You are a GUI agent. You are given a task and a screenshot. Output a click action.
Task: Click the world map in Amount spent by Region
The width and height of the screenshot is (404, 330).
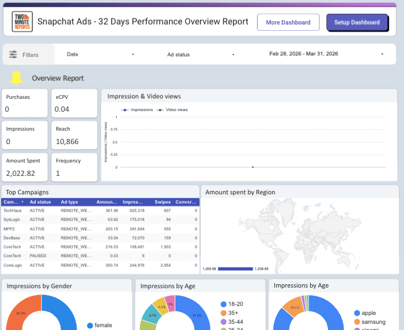click(300, 236)
